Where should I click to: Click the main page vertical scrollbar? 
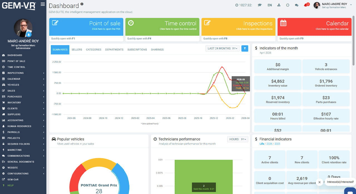[354, 40]
